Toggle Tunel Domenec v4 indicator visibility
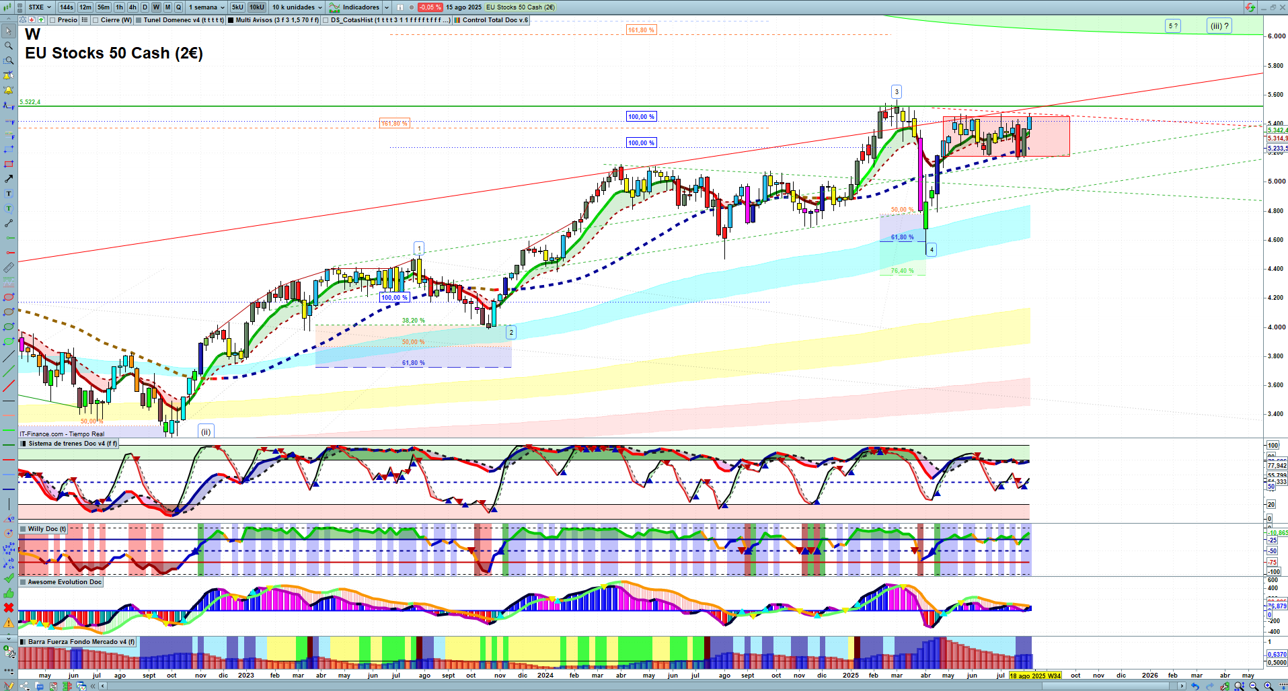Viewport: 1288px width, 691px height. pyautogui.click(x=139, y=20)
